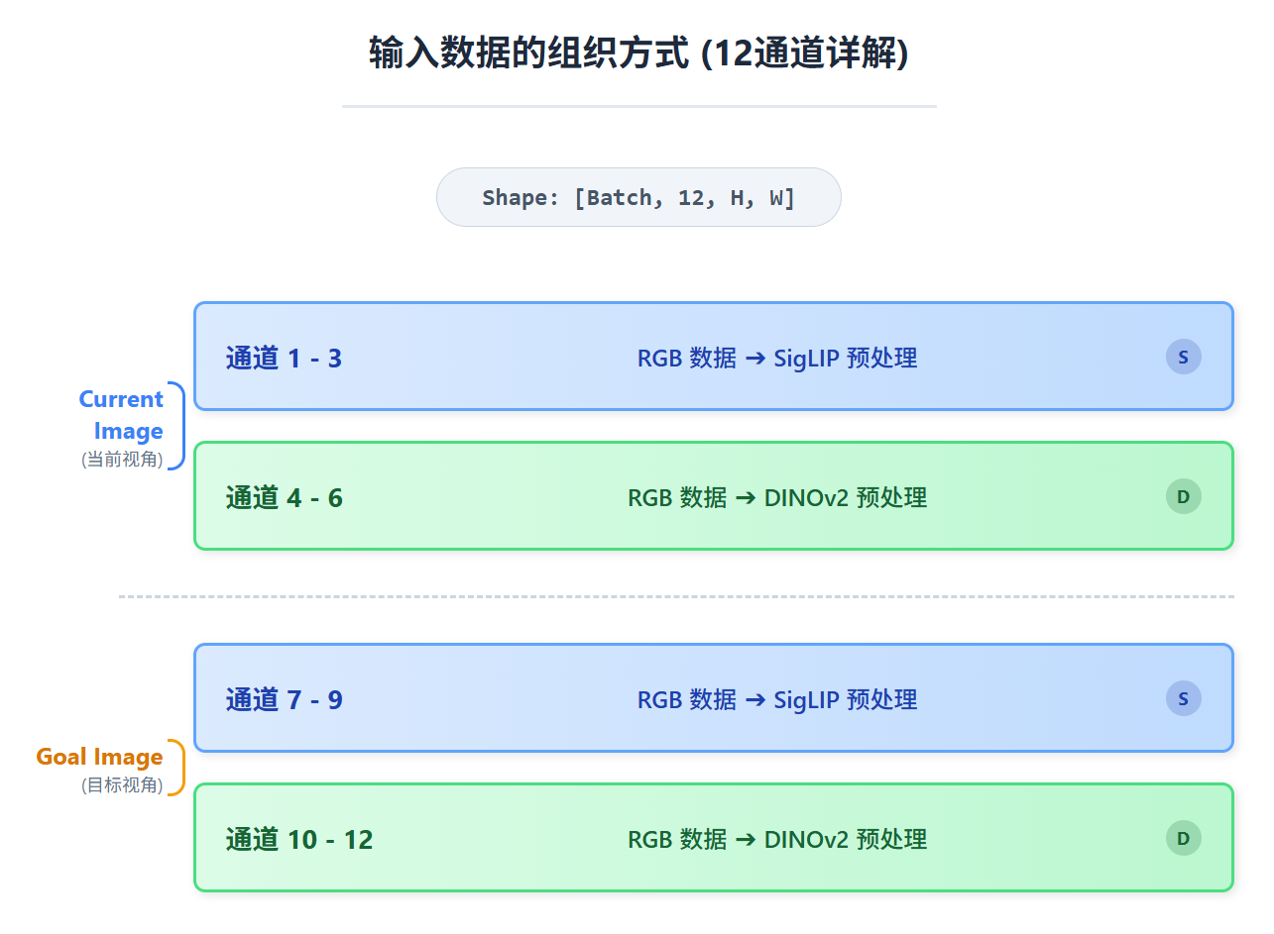Click the orange bracket beside Goal Image
This screenshot has height=934, width=1274.
pos(179,767)
